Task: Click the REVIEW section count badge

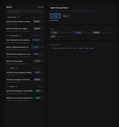Action: click(19, 17)
